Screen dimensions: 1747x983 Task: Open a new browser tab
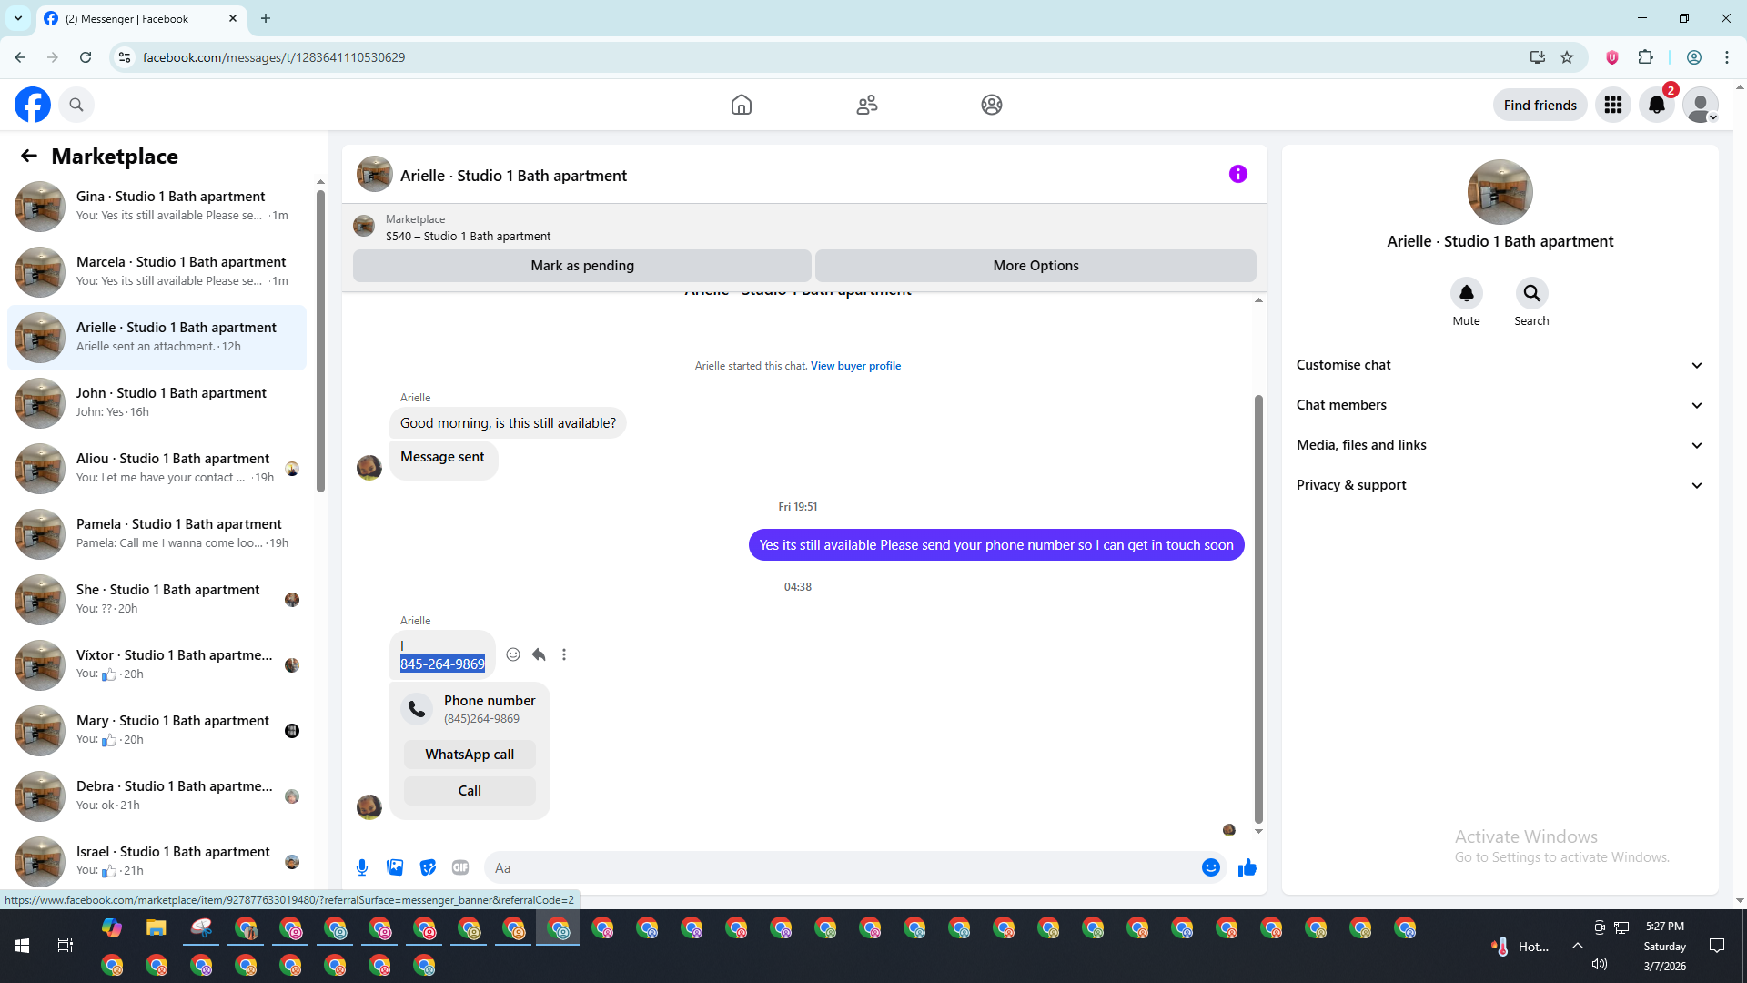pos(266,18)
